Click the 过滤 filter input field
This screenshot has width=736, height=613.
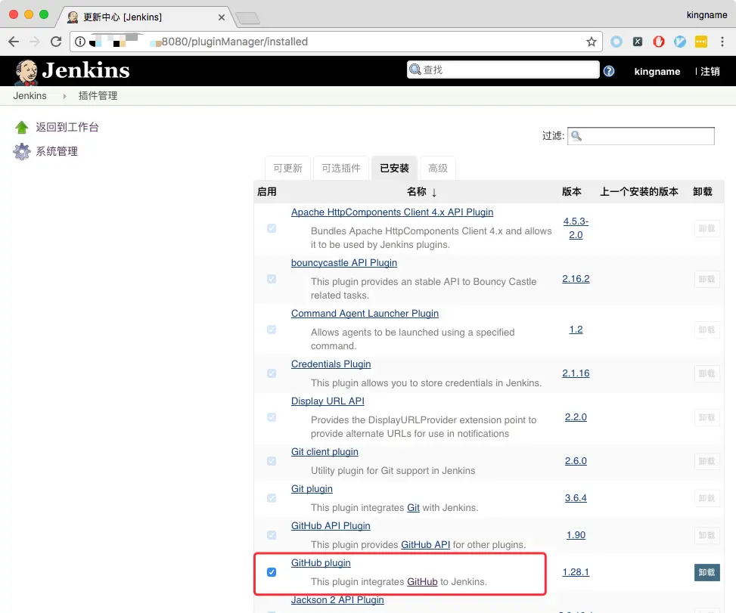pyautogui.click(x=641, y=136)
